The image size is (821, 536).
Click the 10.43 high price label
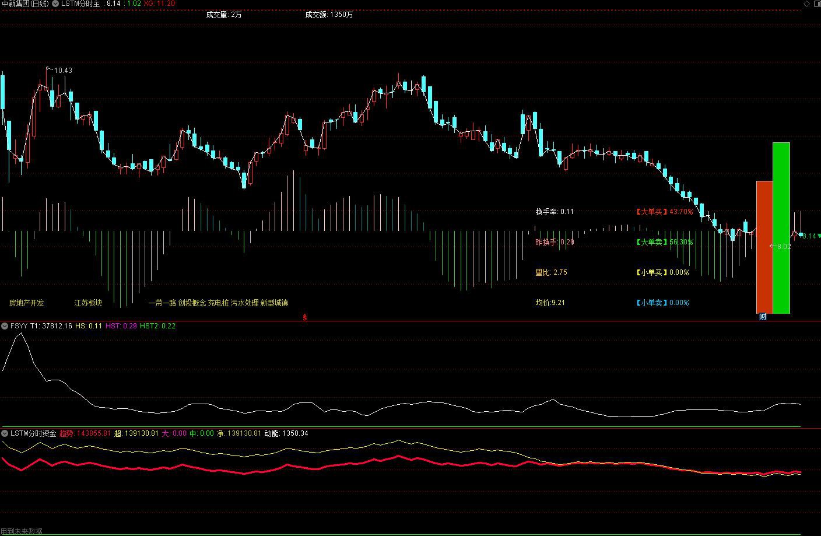(63, 71)
